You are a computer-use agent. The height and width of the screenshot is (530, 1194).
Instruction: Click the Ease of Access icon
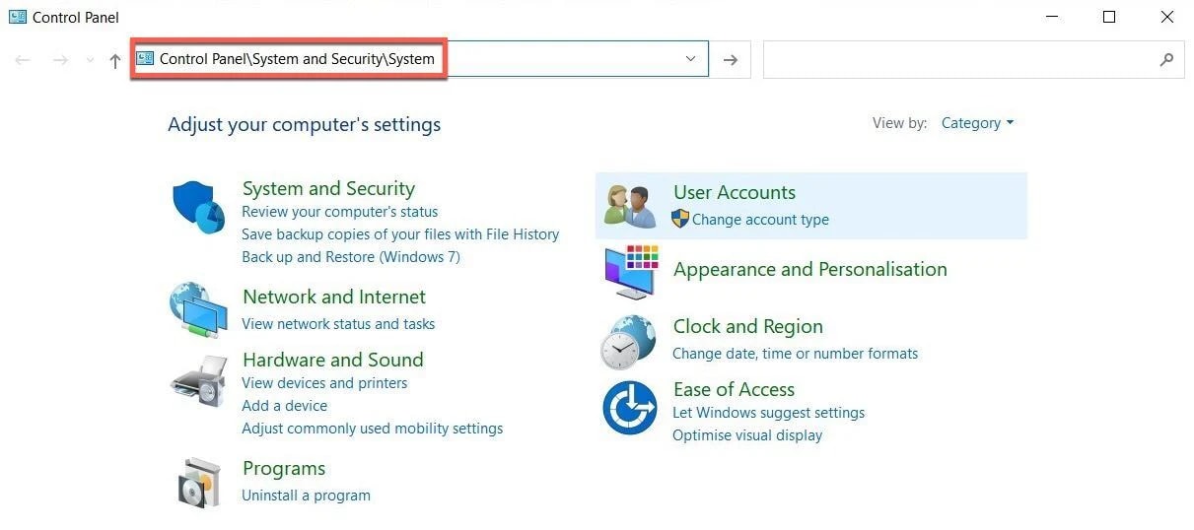(630, 408)
